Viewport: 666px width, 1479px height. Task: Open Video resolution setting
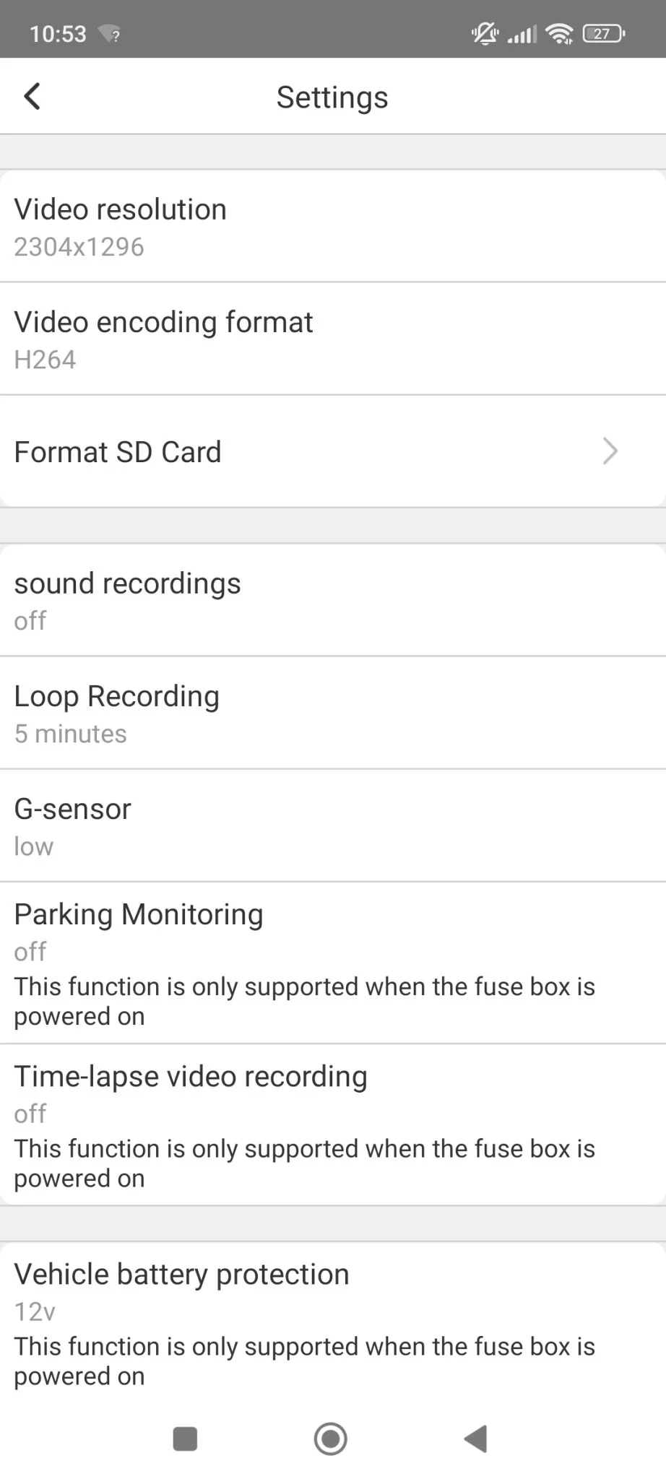[x=332, y=226]
